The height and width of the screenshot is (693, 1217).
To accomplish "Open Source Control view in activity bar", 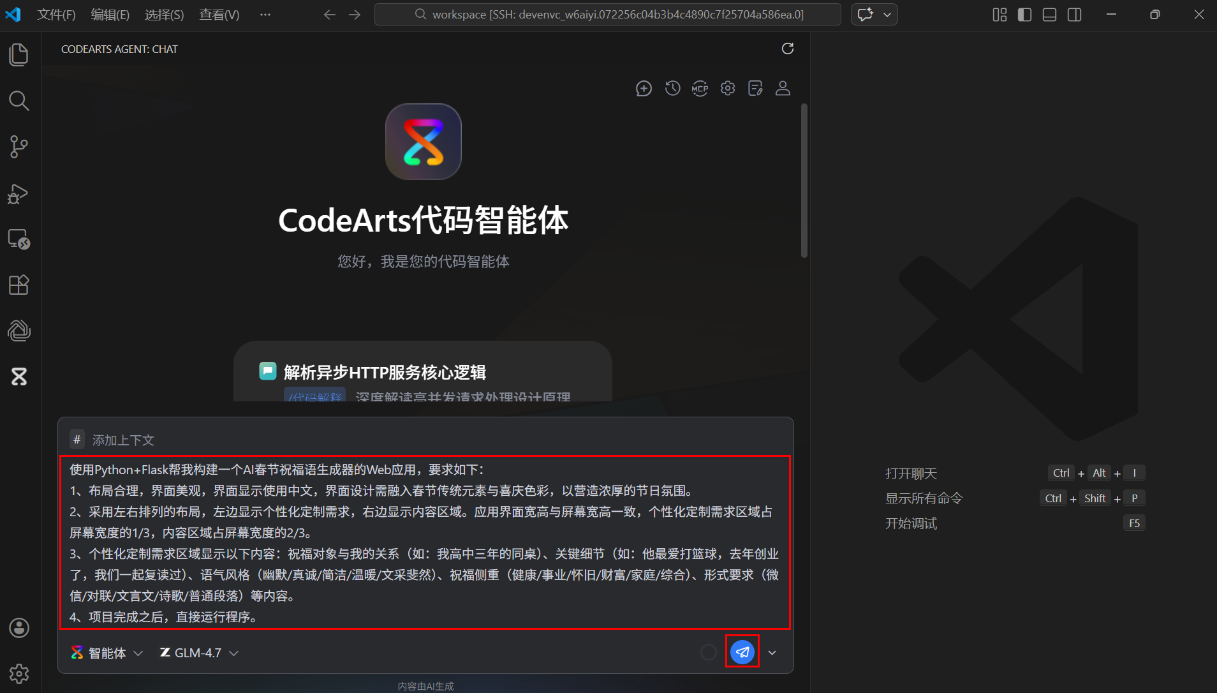I will (x=19, y=147).
